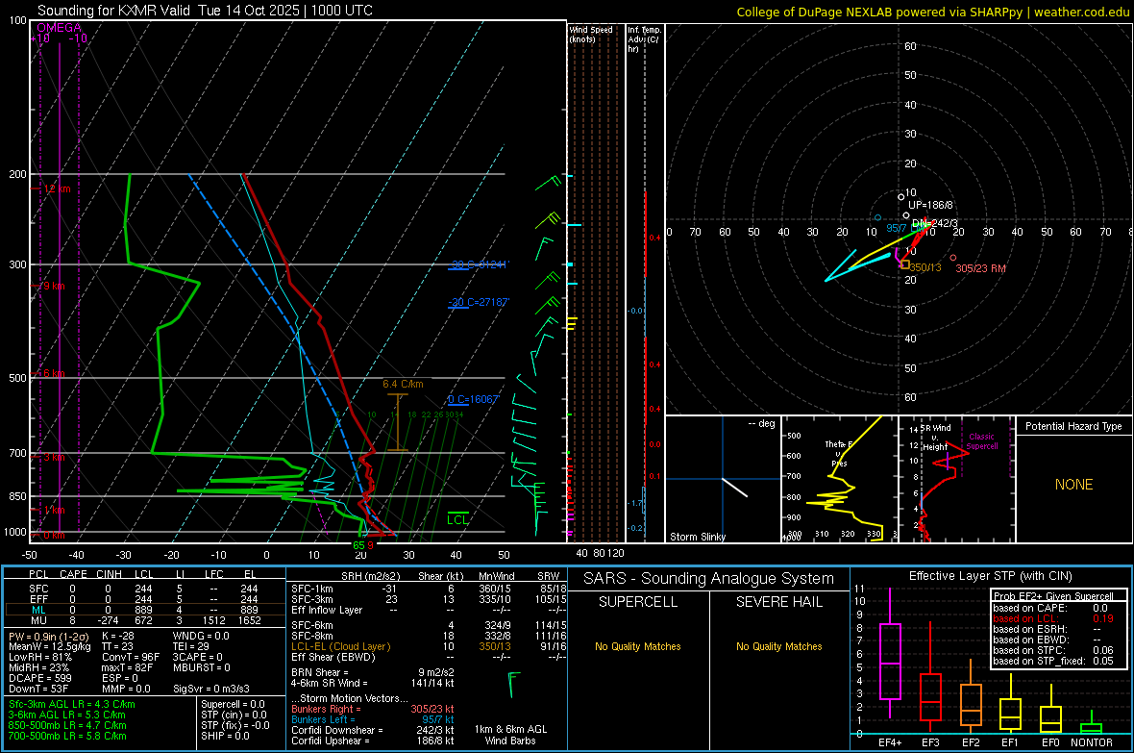The width and height of the screenshot is (1134, 753).
Task: Select the cyan 'Bunkers Left' storm motion row
Action: point(373,719)
